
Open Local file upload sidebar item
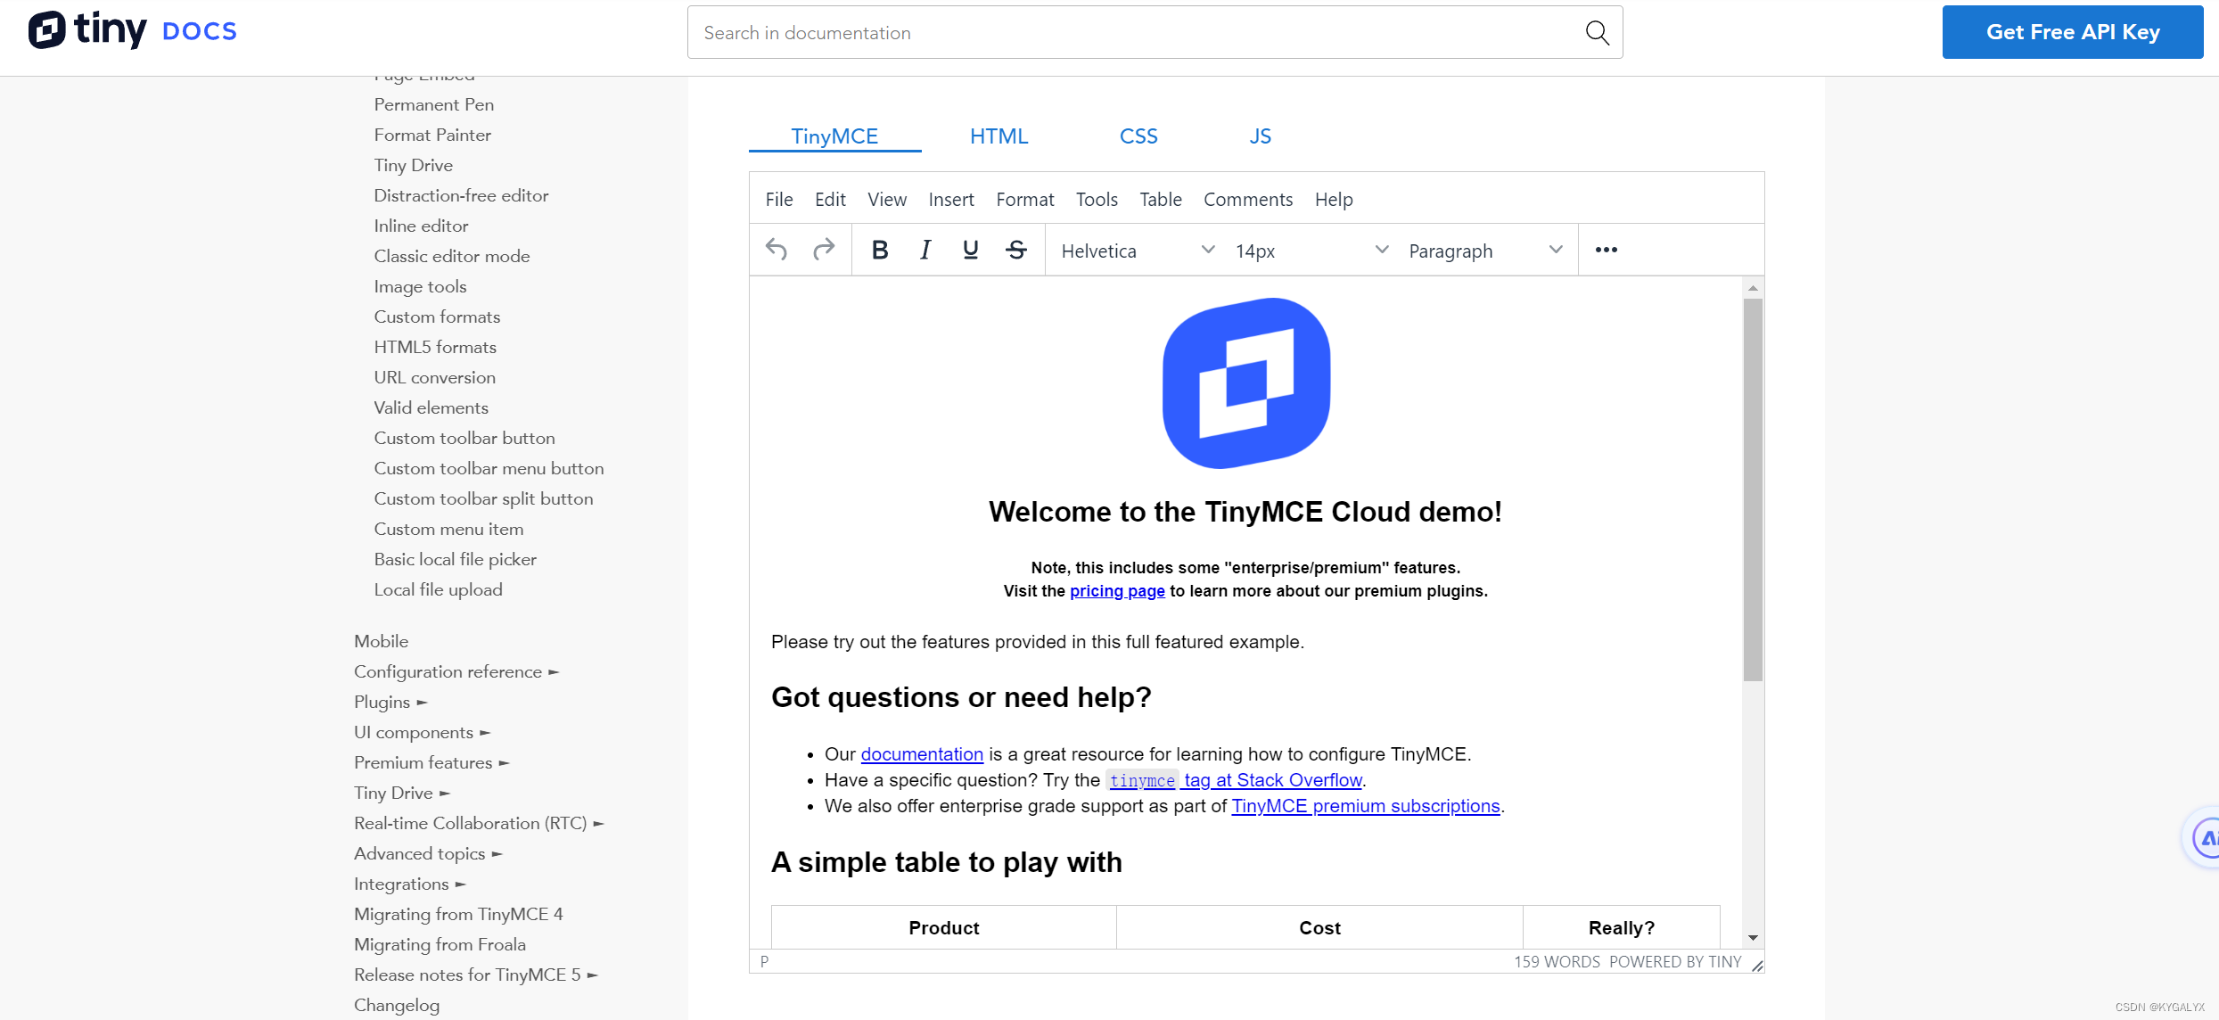439,589
